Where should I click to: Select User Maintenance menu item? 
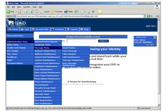coord(48,103)
